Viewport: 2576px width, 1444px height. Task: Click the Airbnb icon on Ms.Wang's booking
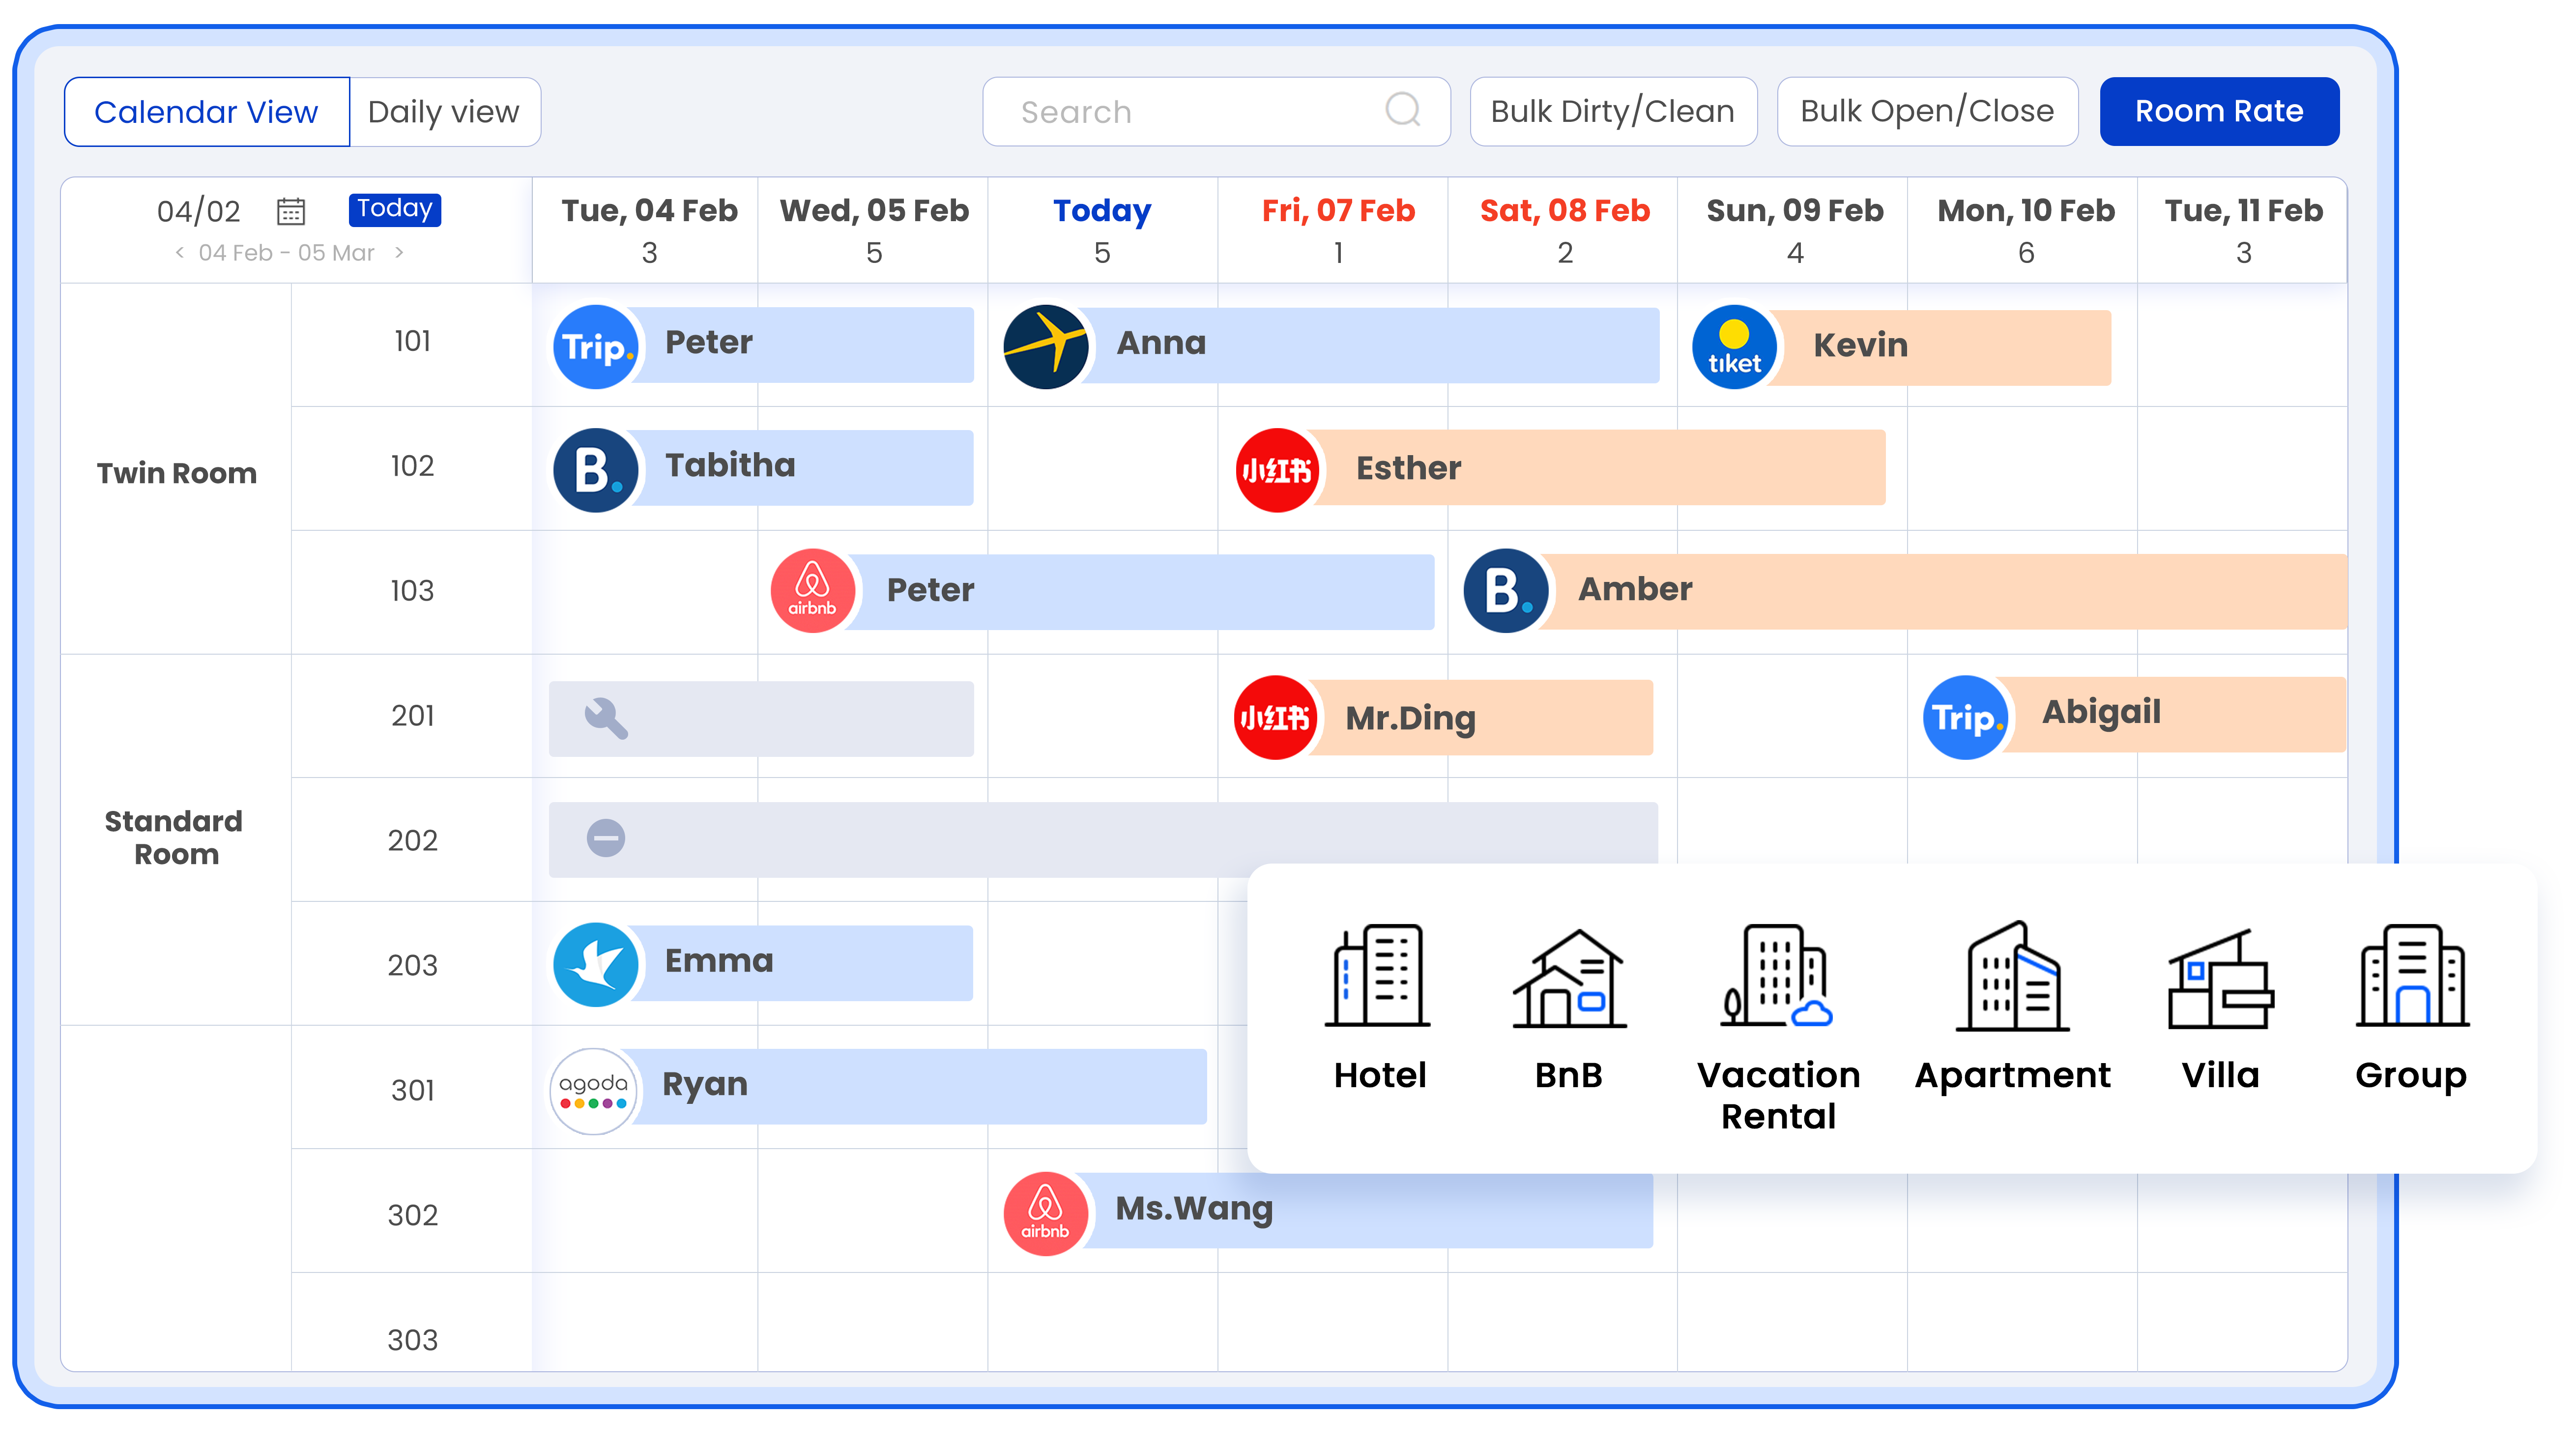[x=1046, y=1213]
